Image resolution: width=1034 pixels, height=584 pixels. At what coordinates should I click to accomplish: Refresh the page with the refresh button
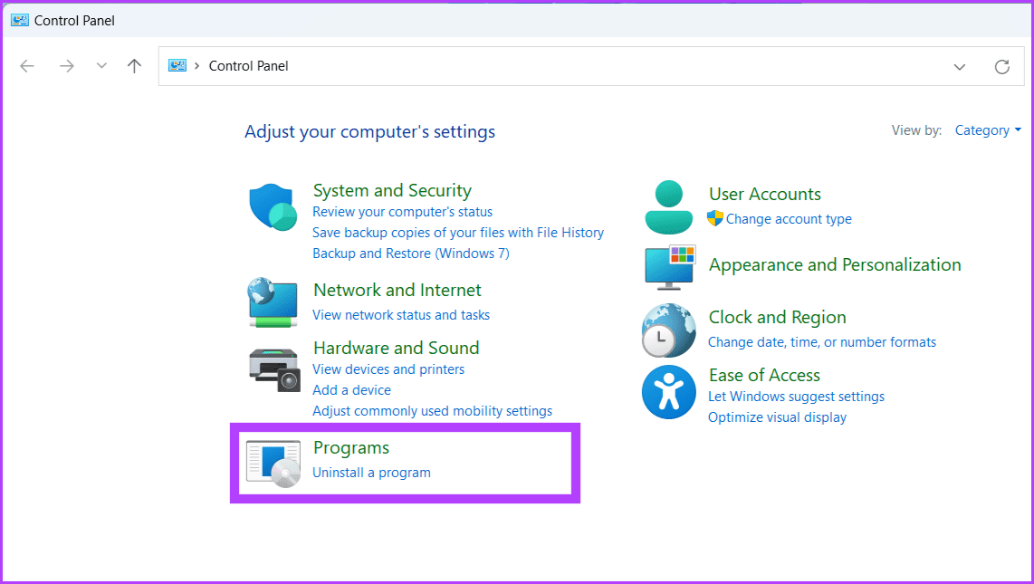[x=1002, y=65]
